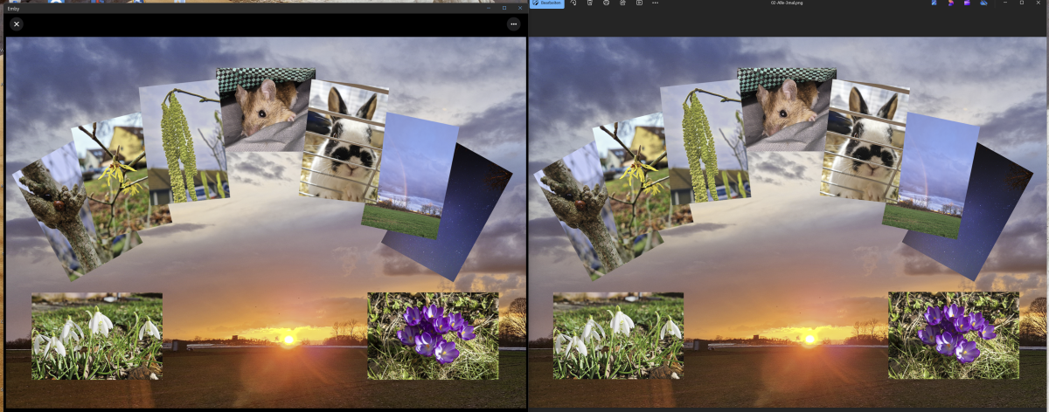
Task: Click the 02-Alle-3mal.png file name title
Action: [x=788, y=3]
